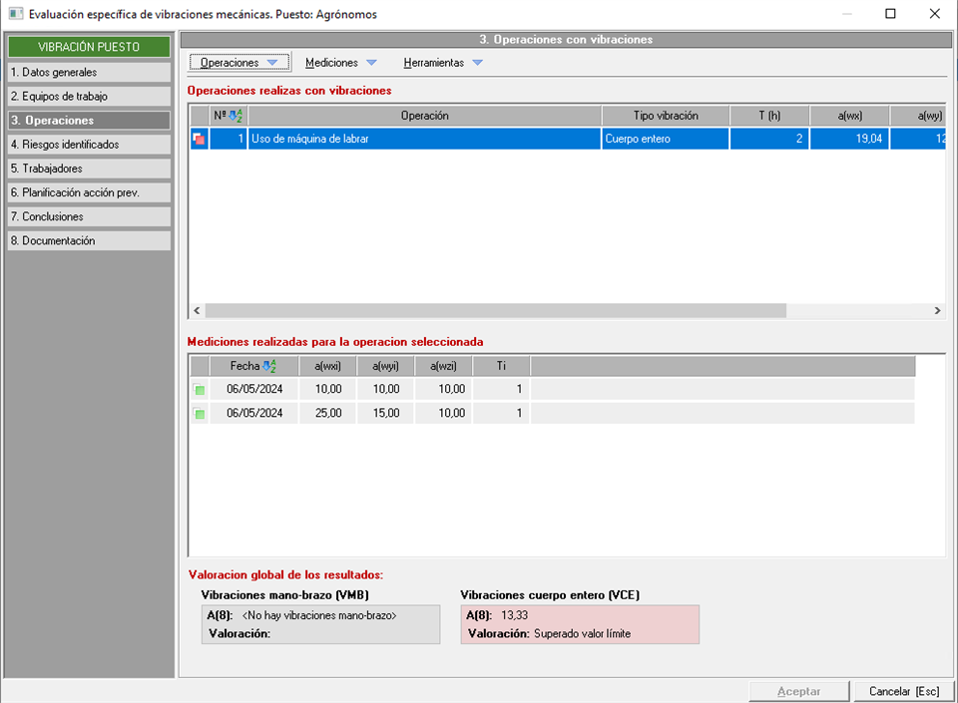This screenshot has width=958, height=703.
Task: Open the Operaciones dropdown menu
Action: [x=239, y=63]
